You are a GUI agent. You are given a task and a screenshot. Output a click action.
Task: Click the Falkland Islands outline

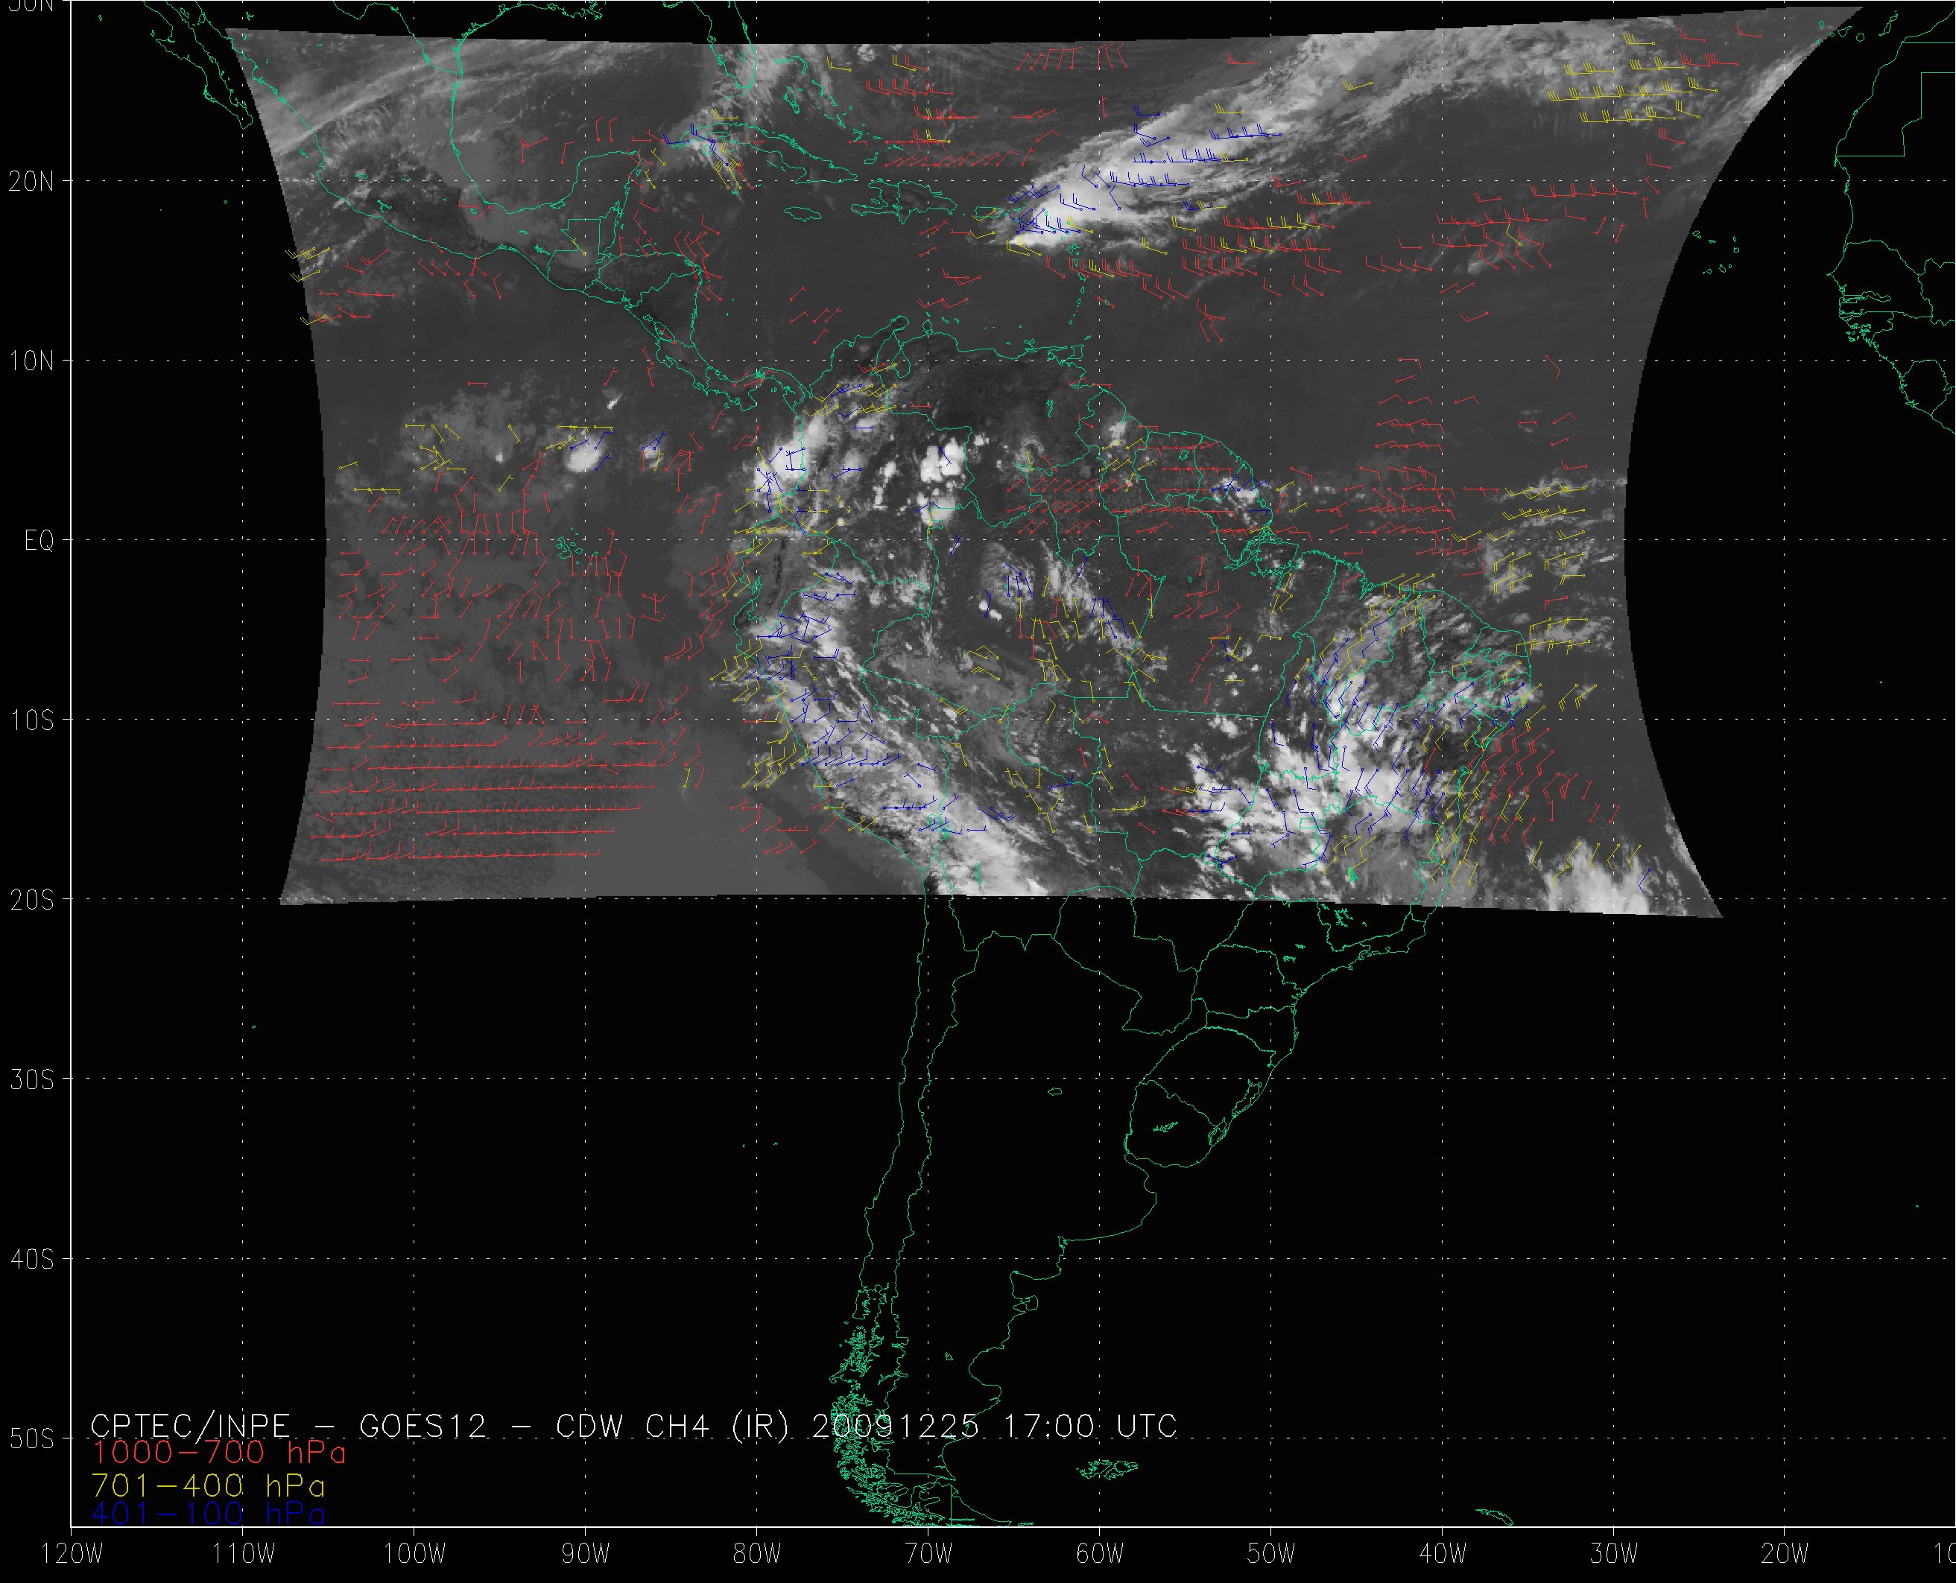tap(1108, 1468)
